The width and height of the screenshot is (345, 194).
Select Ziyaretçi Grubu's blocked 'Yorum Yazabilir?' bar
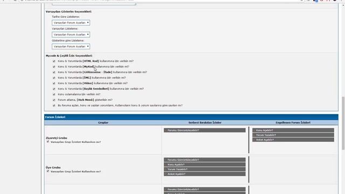(293, 135)
